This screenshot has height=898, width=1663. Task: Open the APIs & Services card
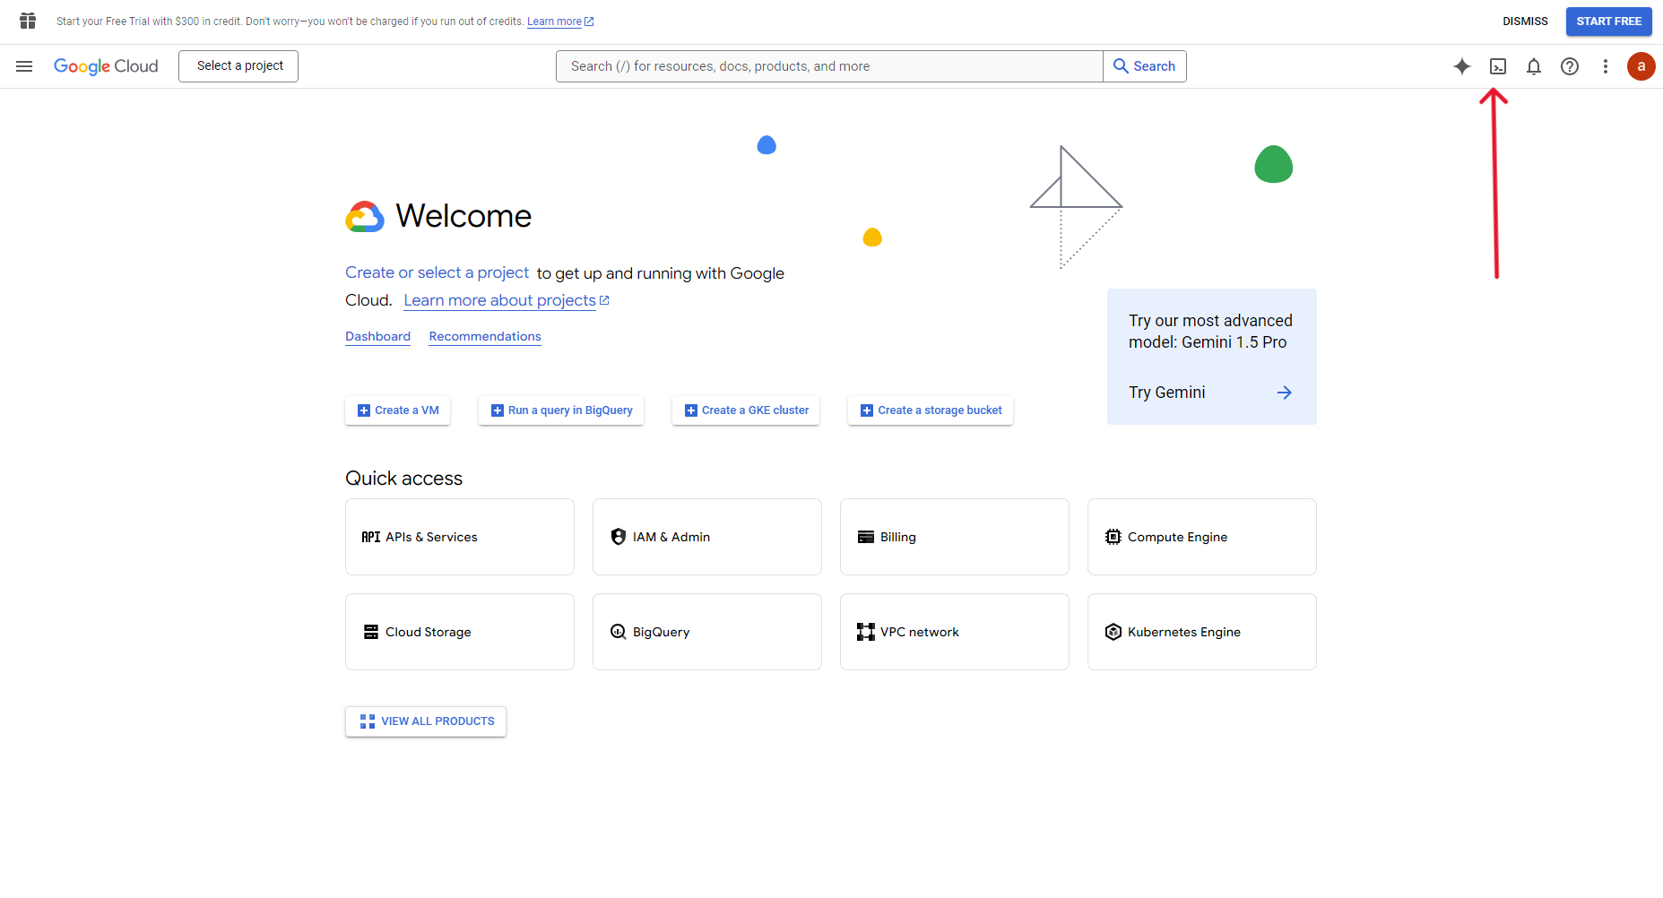[x=460, y=537]
